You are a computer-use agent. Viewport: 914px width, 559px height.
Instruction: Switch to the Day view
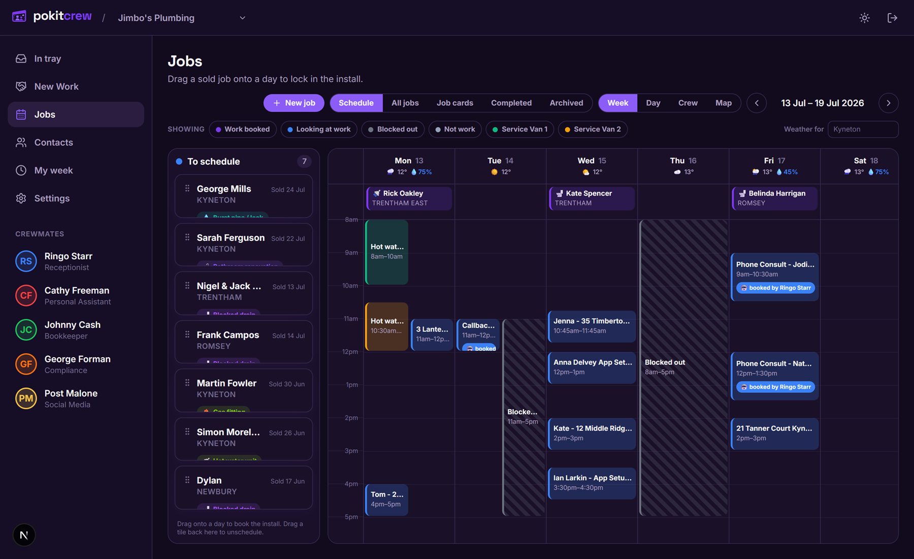point(653,103)
